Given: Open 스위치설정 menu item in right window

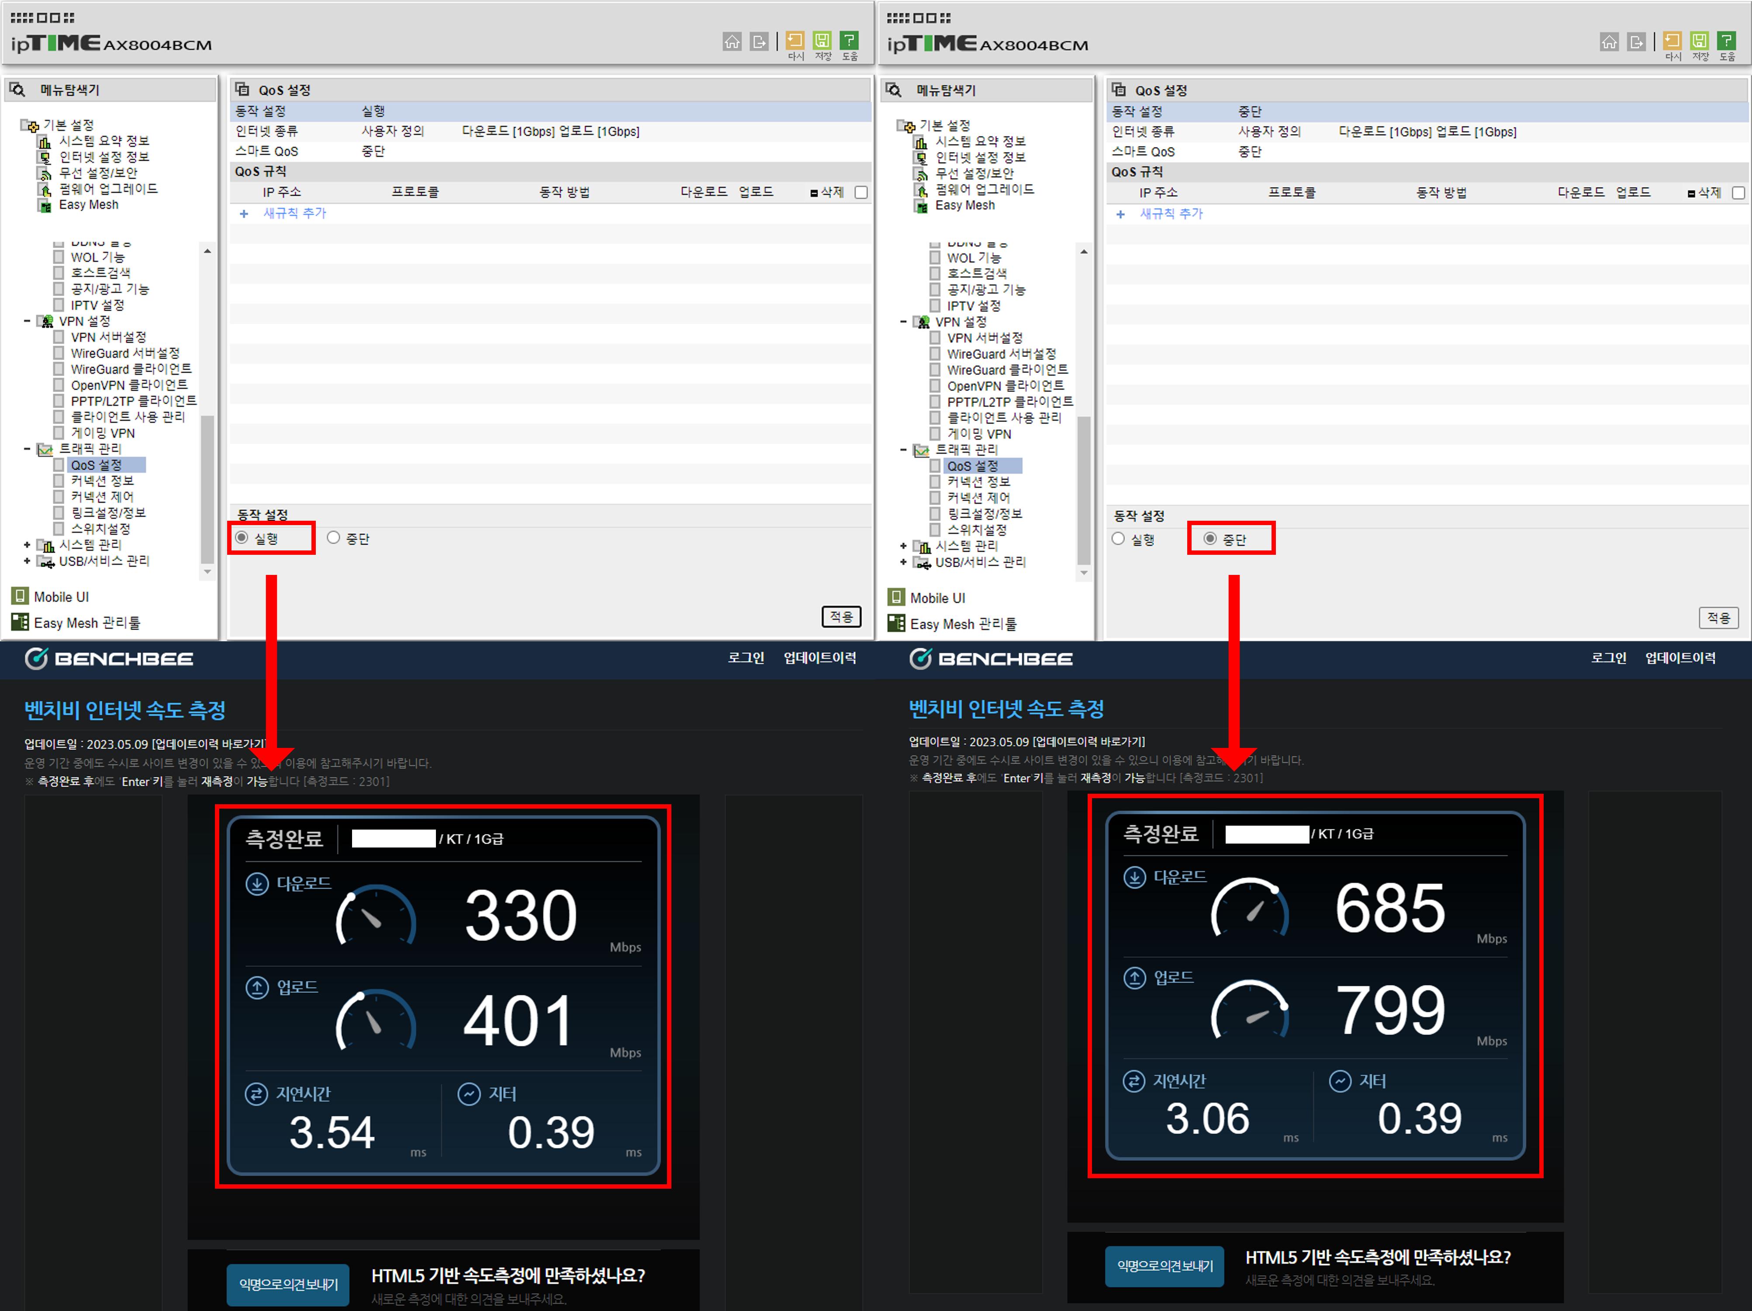Looking at the screenshot, I should click(x=977, y=529).
